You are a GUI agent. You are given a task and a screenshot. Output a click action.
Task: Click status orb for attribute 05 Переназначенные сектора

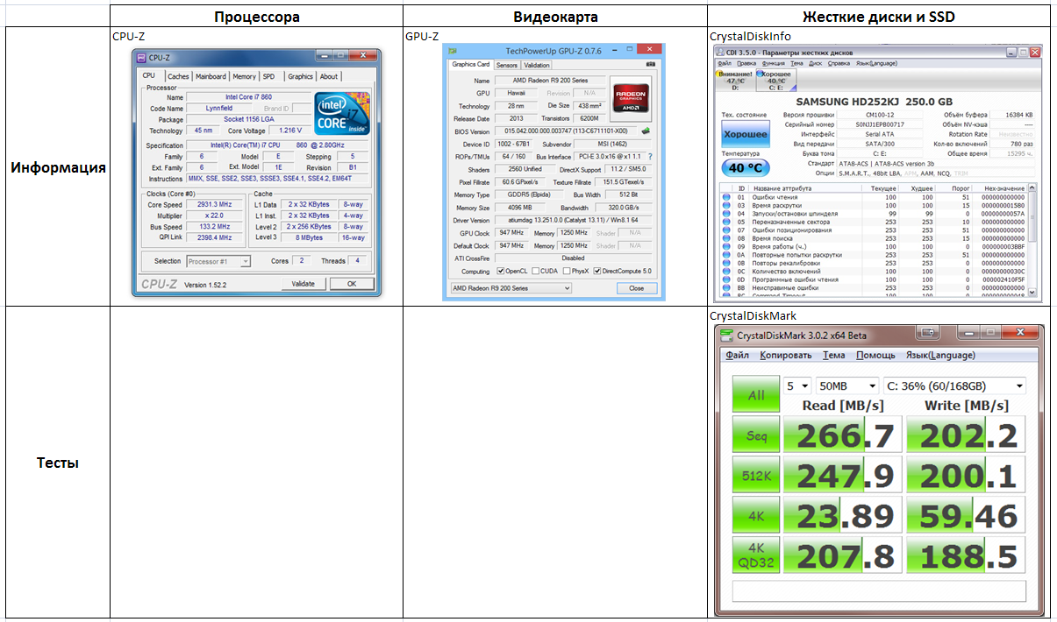click(726, 222)
